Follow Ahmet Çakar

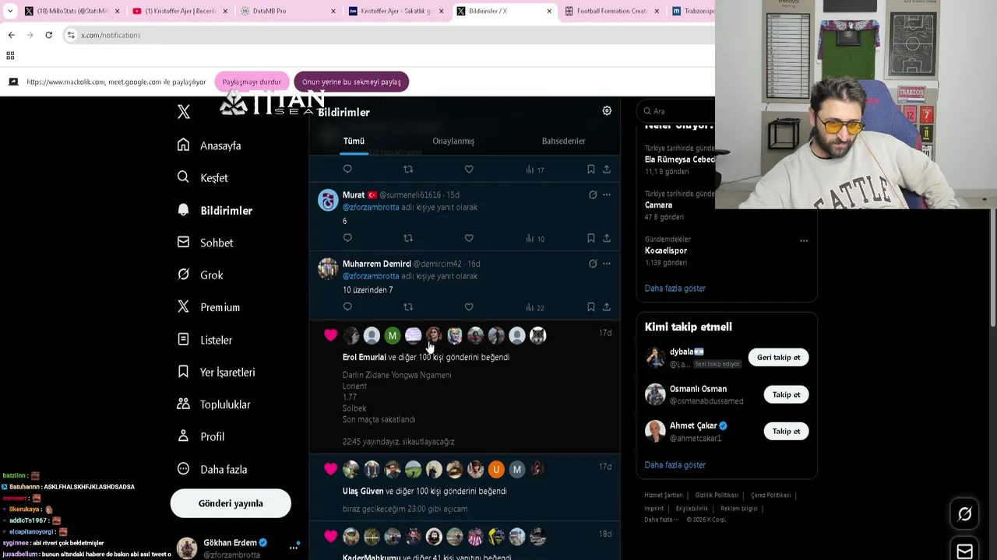pyautogui.click(x=786, y=431)
